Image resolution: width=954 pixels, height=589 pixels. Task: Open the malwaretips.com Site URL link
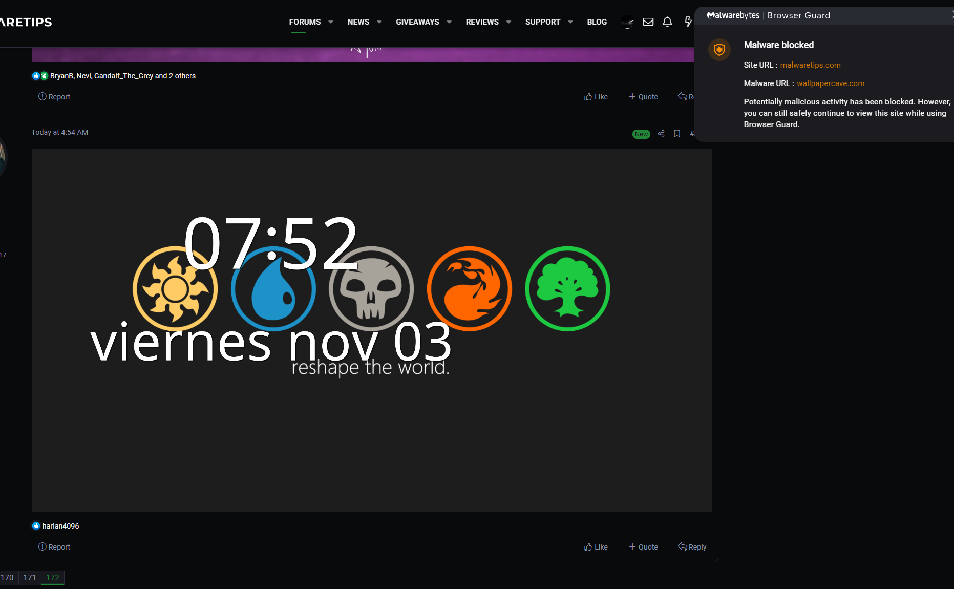pos(810,65)
